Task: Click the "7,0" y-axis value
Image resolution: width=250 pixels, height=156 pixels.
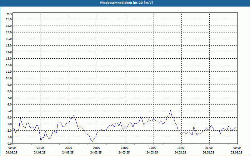Action: (9, 98)
